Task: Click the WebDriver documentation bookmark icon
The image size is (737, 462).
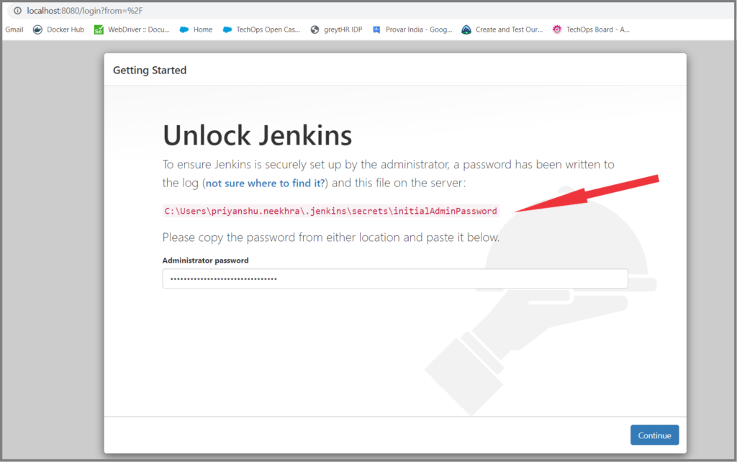Action: [x=98, y=30]
